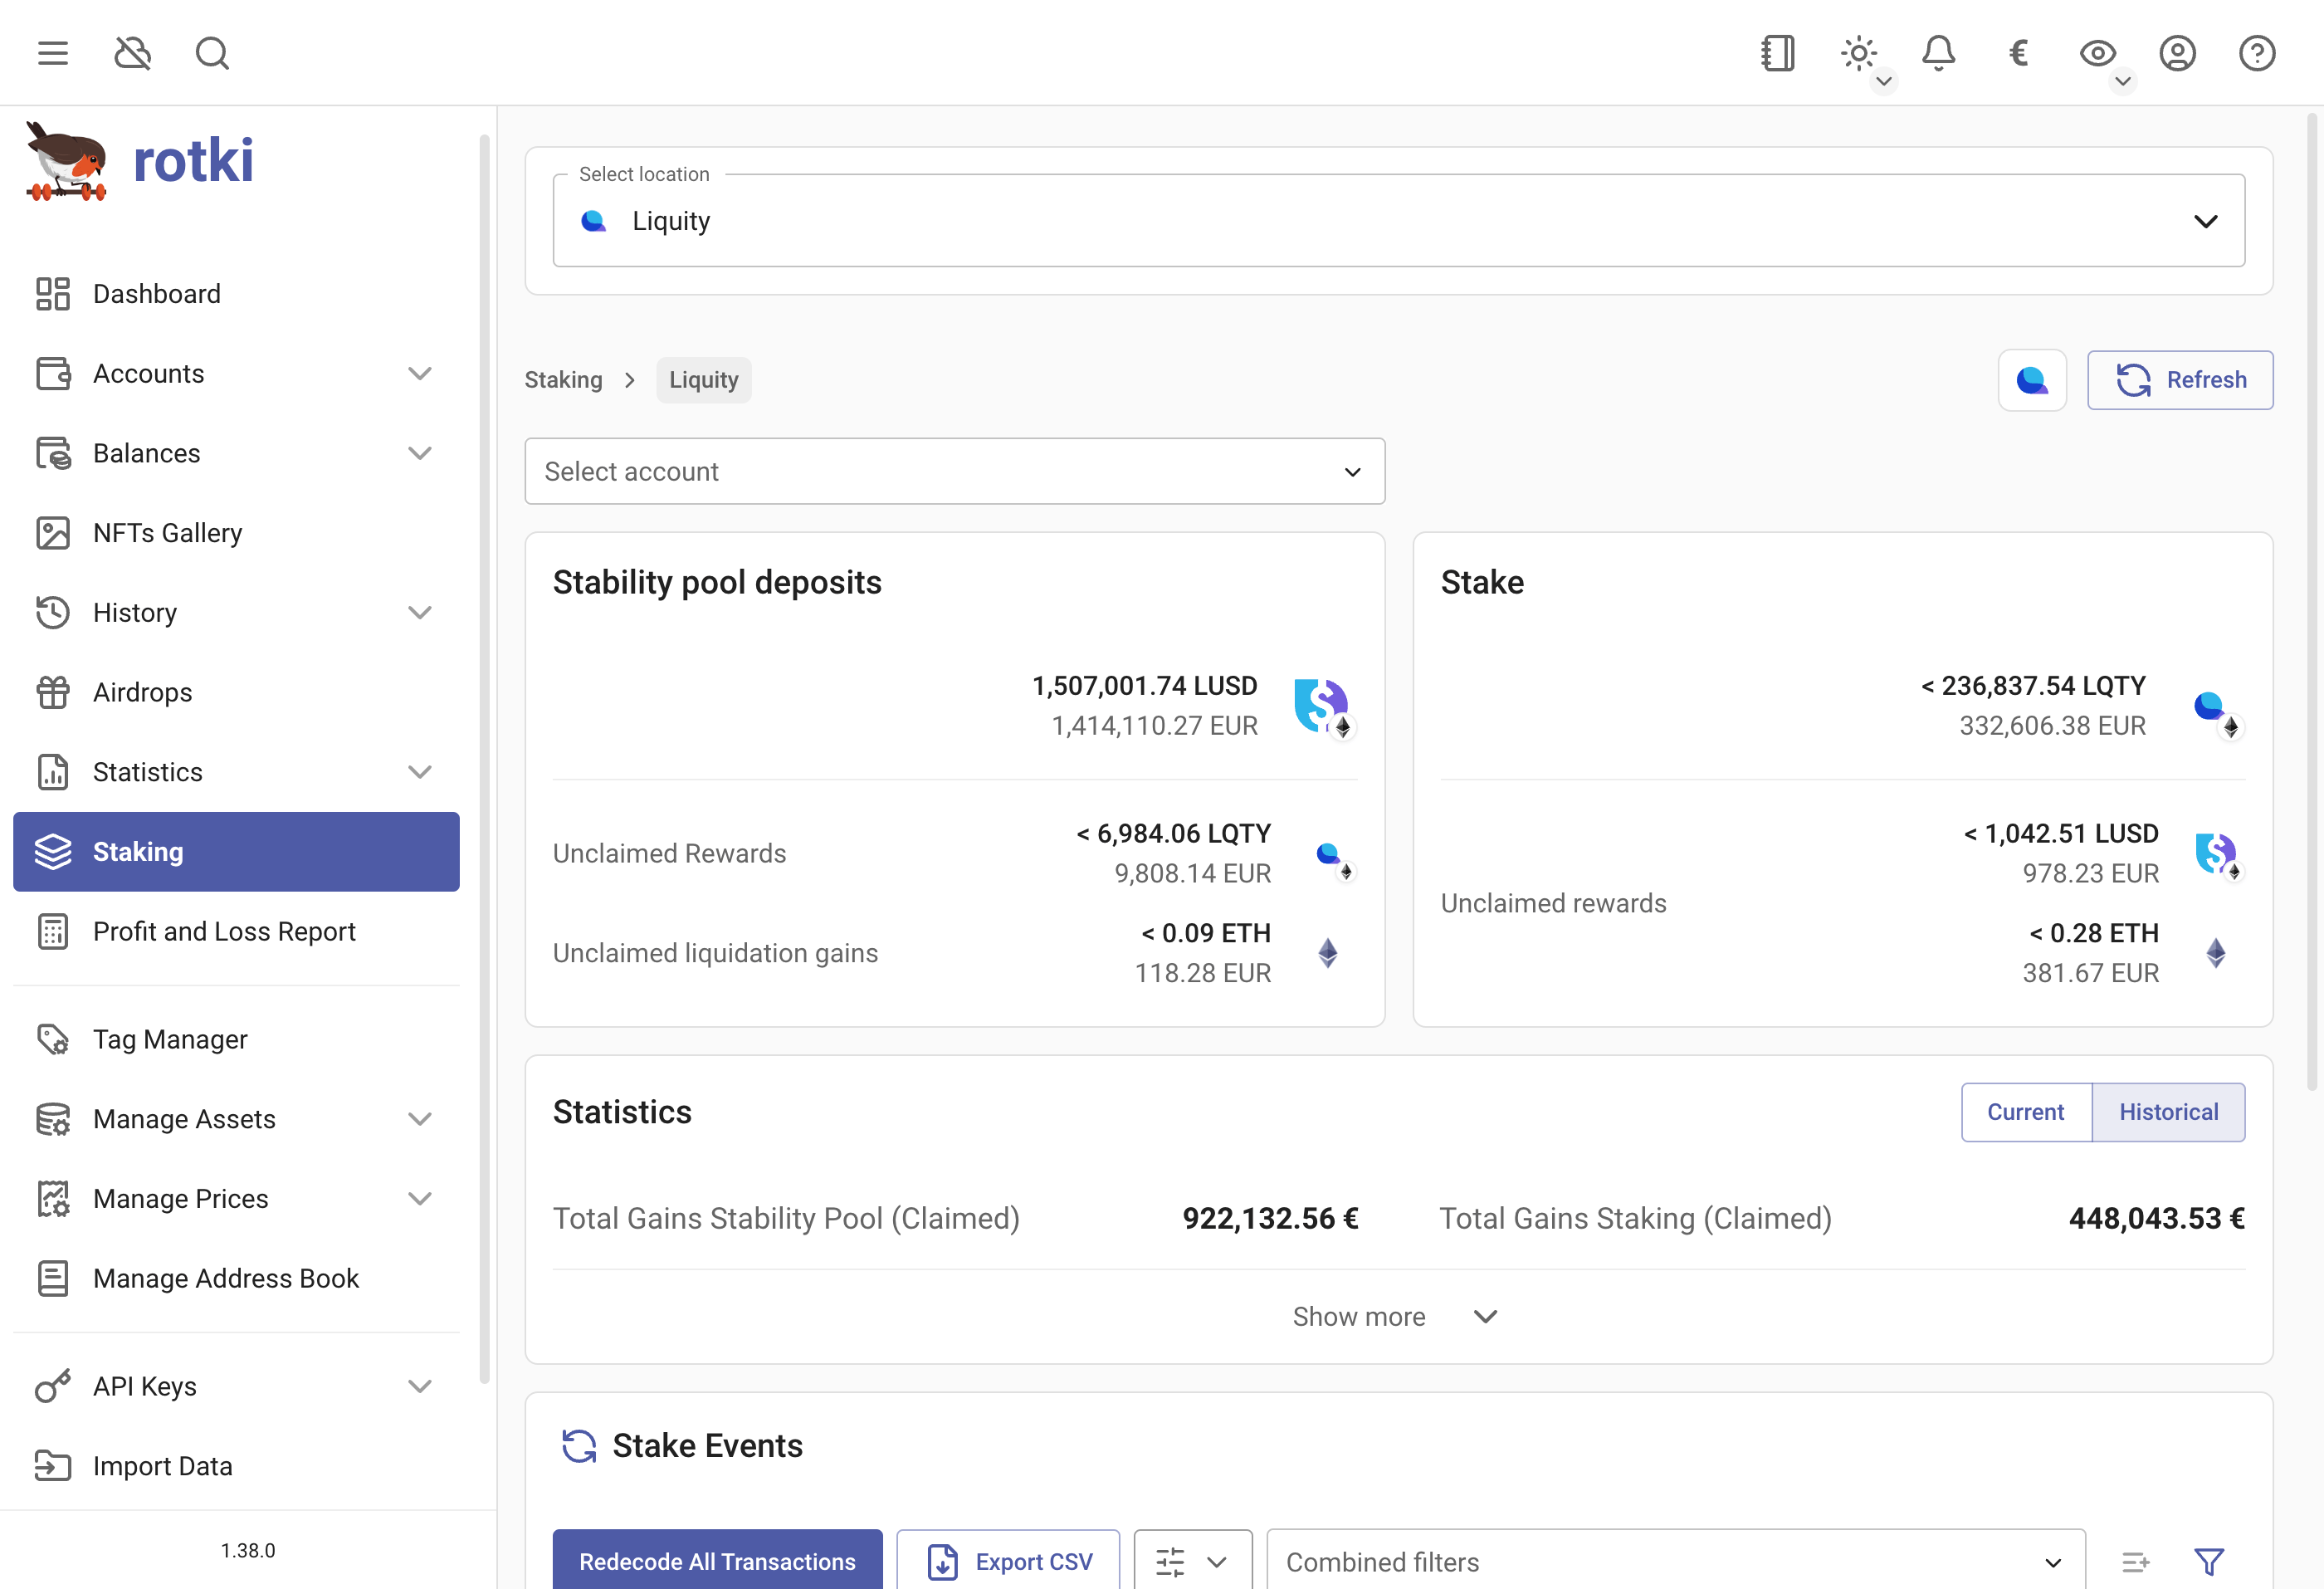Click the NFTs Gallery image icon
The width and height of the screenshot is (2324, 1589).
53,533
